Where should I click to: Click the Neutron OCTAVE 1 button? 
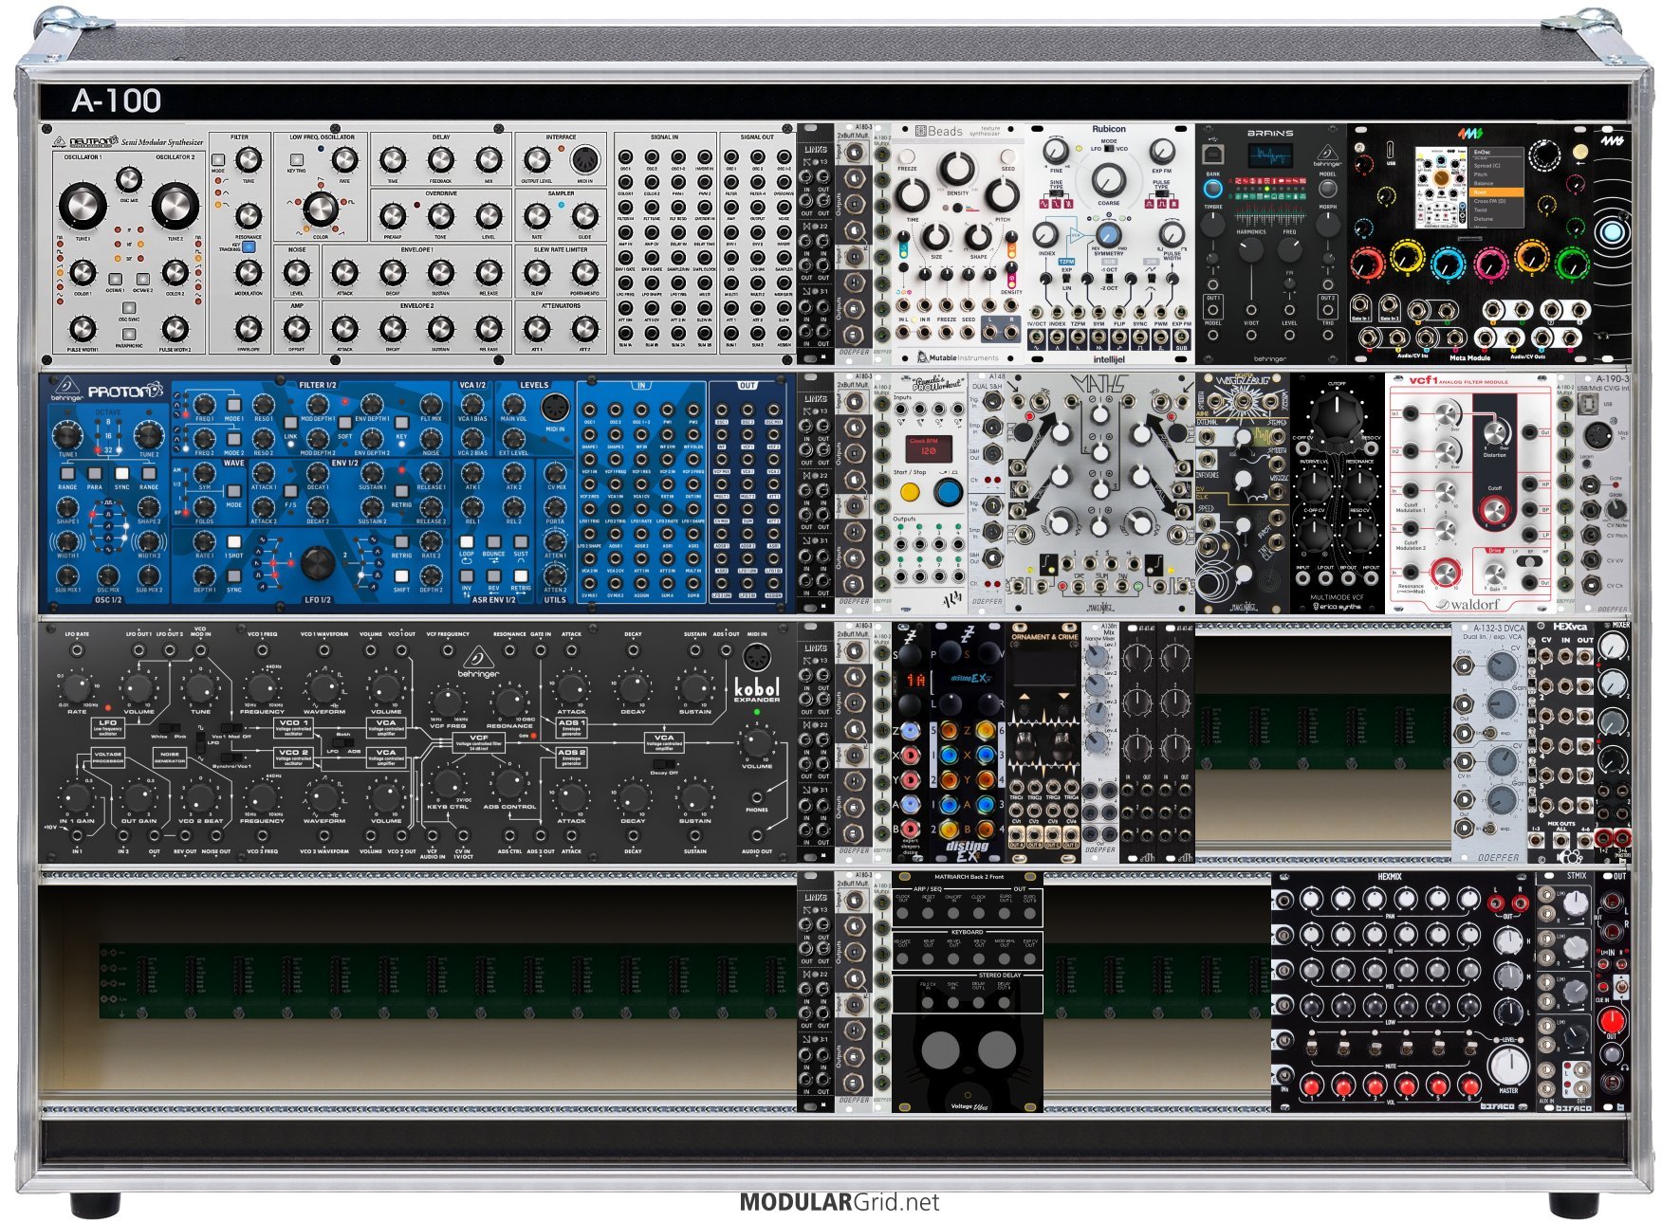pyautogui.click(x=115, y=280)
